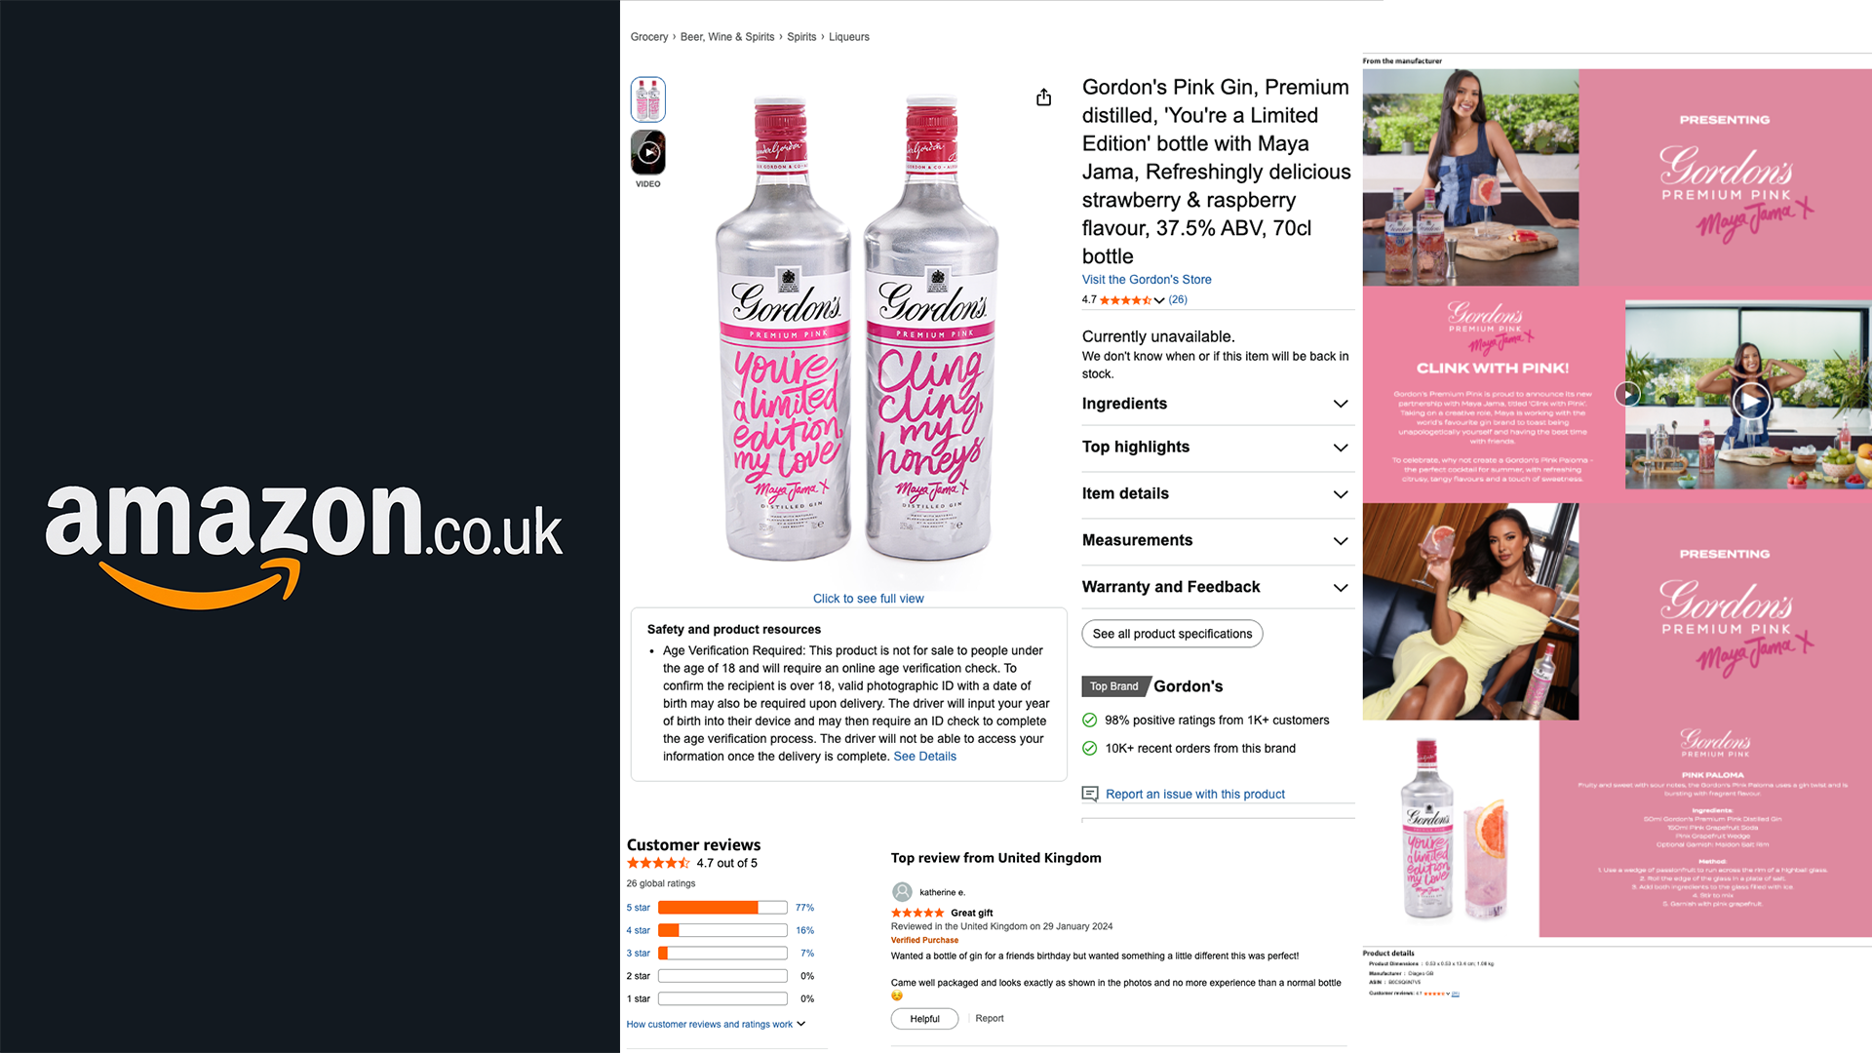Mark the review as Helpful

point(924,1019)
